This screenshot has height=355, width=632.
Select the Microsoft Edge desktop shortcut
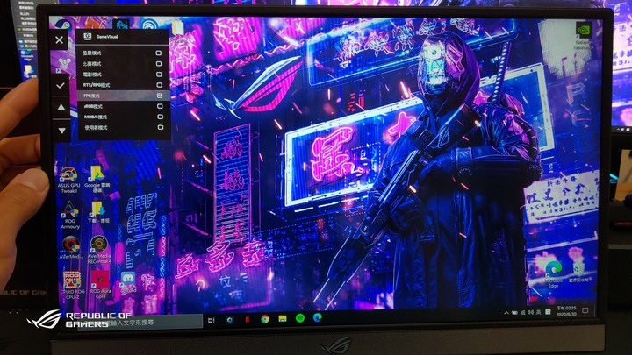point(553,274)
